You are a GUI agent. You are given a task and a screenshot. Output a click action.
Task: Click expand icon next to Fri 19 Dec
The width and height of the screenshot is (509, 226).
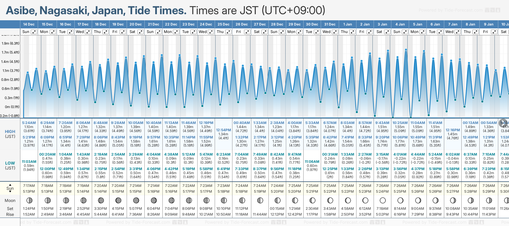(x=123, y=32)
